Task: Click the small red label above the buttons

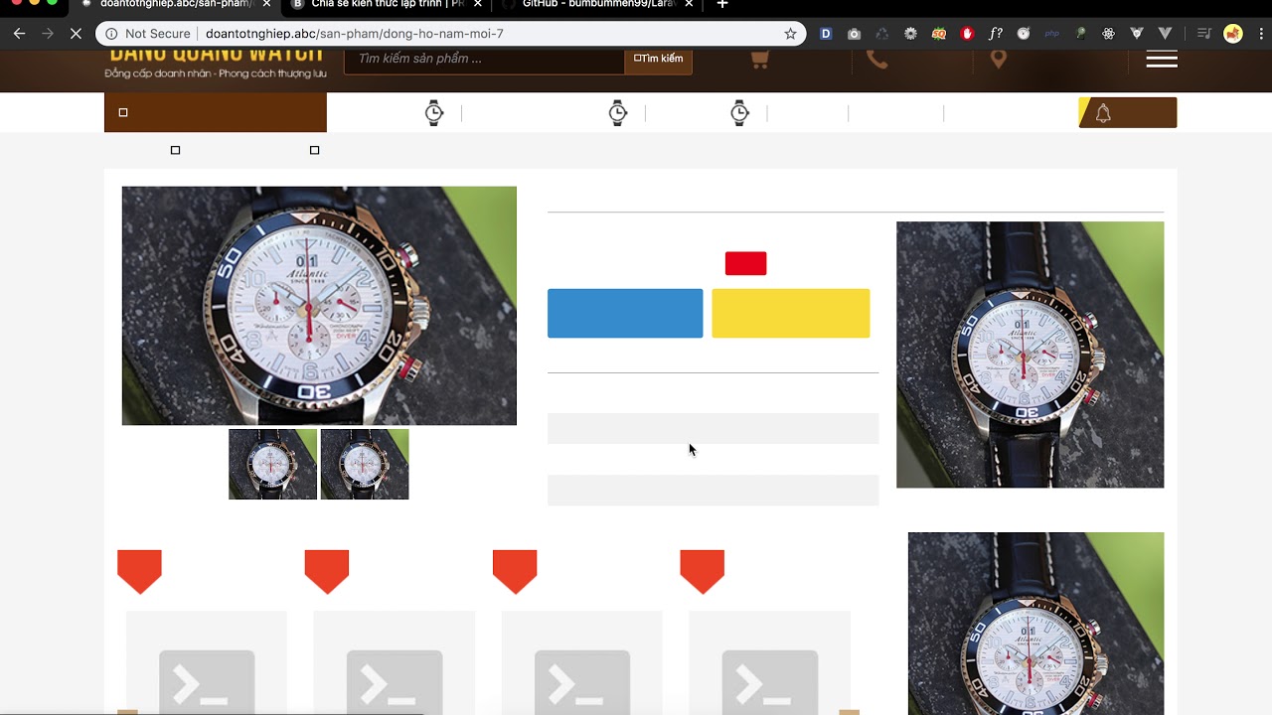Action: point(746,263)
